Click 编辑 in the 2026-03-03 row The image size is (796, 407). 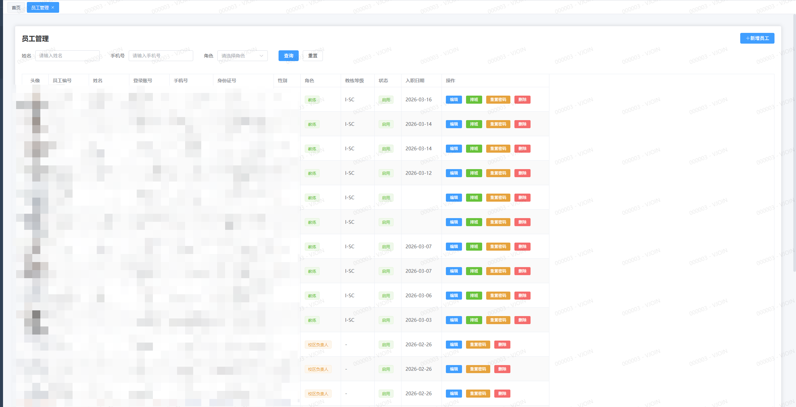point(454,320)
